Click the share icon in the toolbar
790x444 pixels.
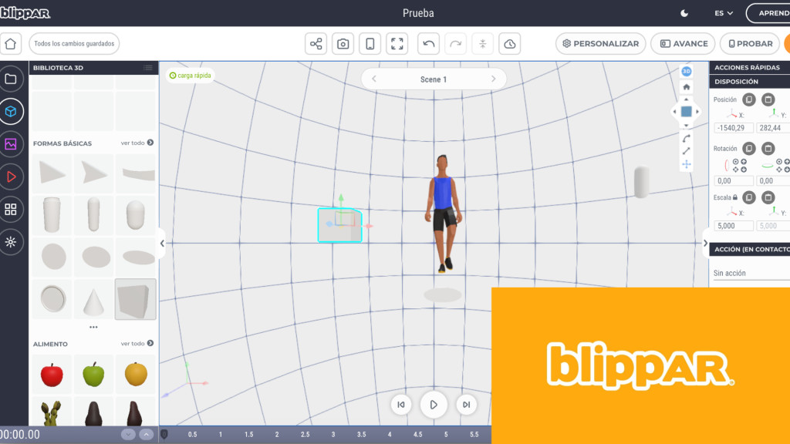(x=316, y=44)
